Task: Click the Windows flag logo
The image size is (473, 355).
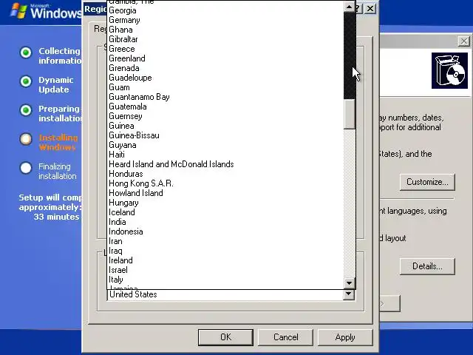Action: coord(18,10)
